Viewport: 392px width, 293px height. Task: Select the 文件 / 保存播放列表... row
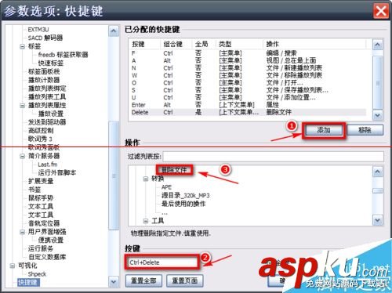(x=248, y=90)
